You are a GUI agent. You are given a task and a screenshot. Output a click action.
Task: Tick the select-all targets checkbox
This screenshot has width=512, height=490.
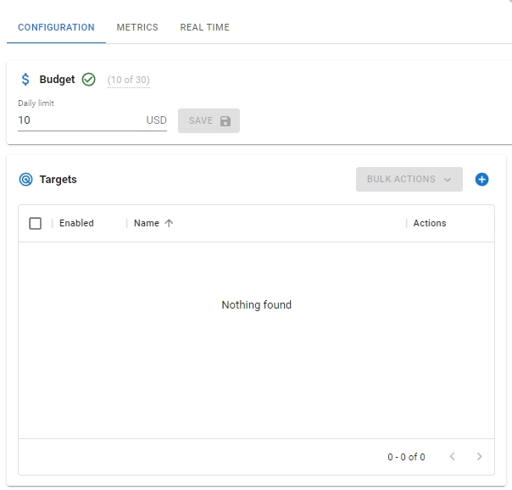pos(36,223)
